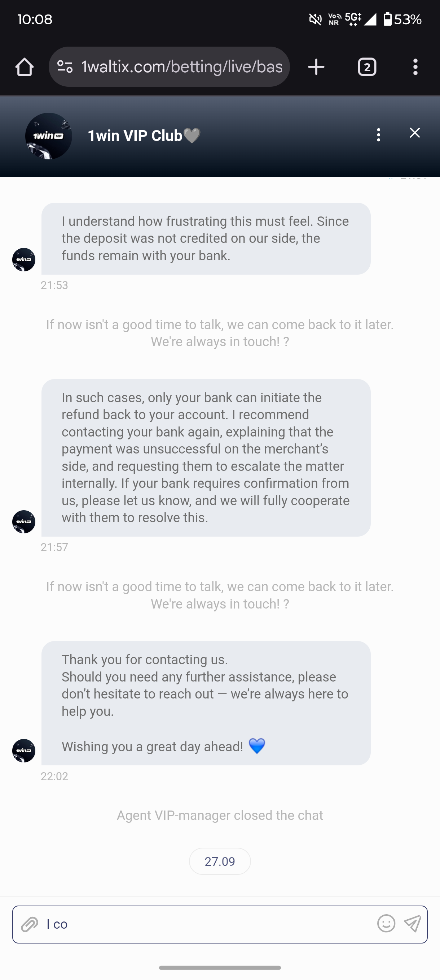Show the open tabs switcher
The image size is (440, 980).
pyautogui.click(x=367, y=67)
